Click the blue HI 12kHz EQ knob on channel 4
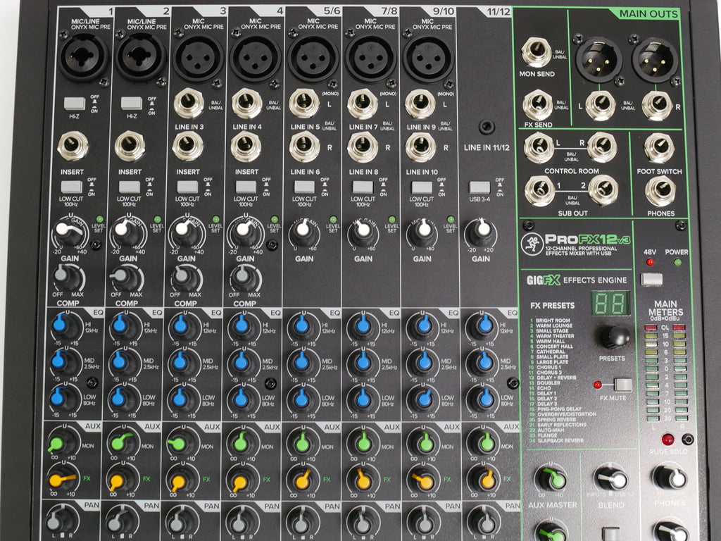 tap(242, 325)
